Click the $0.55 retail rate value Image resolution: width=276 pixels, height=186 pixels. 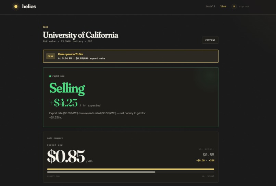(209, 155)
